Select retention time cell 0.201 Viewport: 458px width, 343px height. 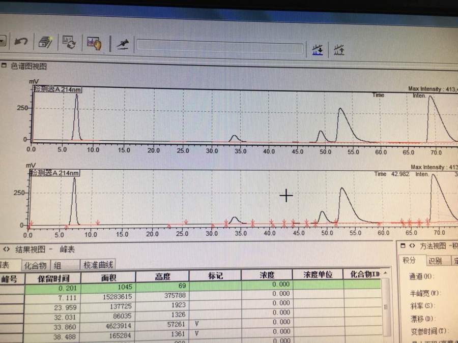pyautogui.click(x=53, y=289)
